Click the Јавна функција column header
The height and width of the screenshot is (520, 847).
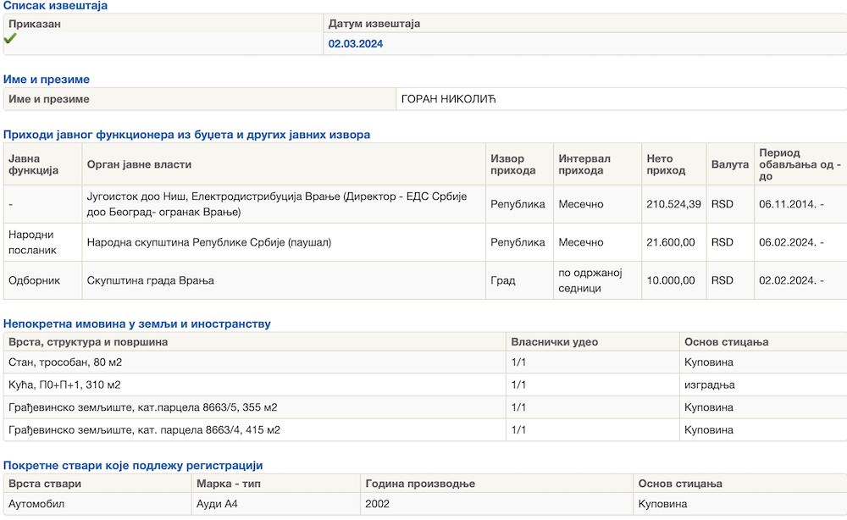pyautogui.click(x=33, y=164)
